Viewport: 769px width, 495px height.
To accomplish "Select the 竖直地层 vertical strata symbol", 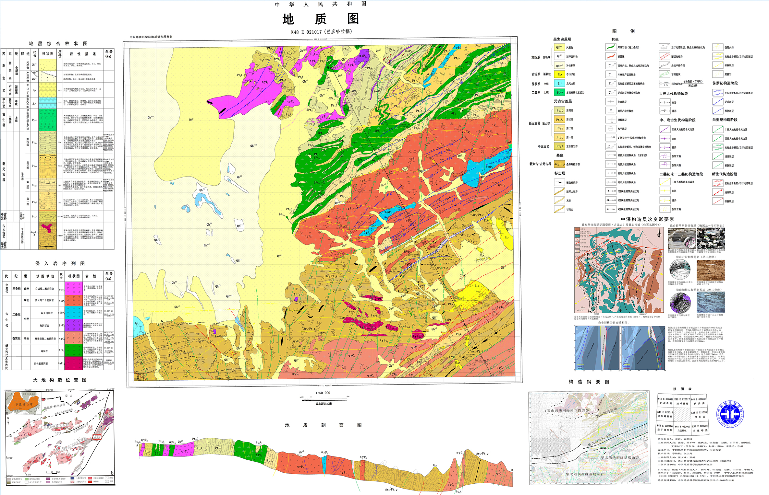I will tap(610, 102).
